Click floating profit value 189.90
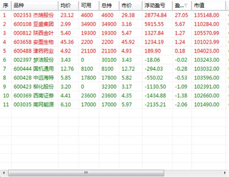This screenshot has height=177, width=229. (153, 51)
